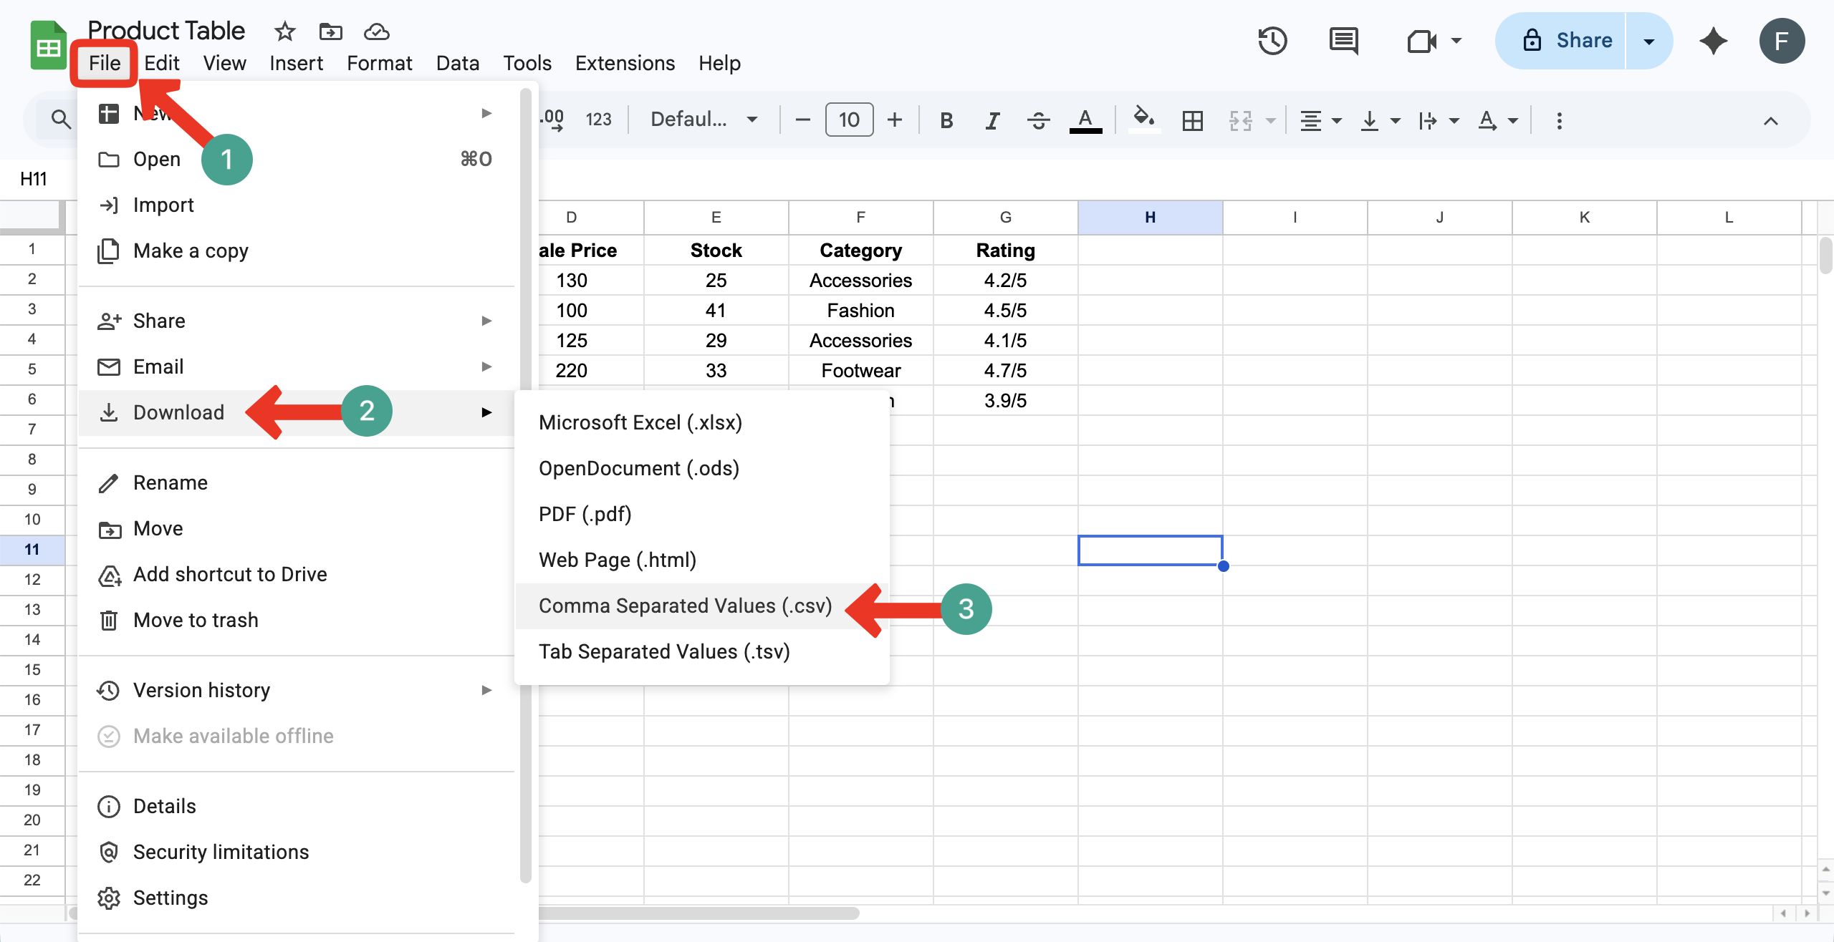Image resolution: width=1834 pixels, height=942 pixels.
Task: Open the borders tool
Action: (1192, 120)
